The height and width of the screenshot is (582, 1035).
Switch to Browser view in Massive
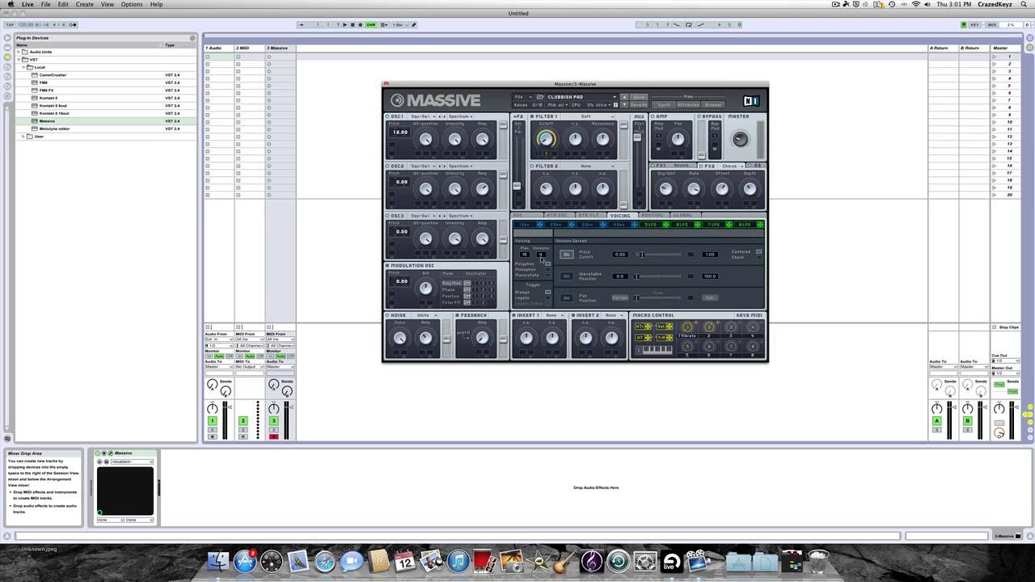[713, 104]
